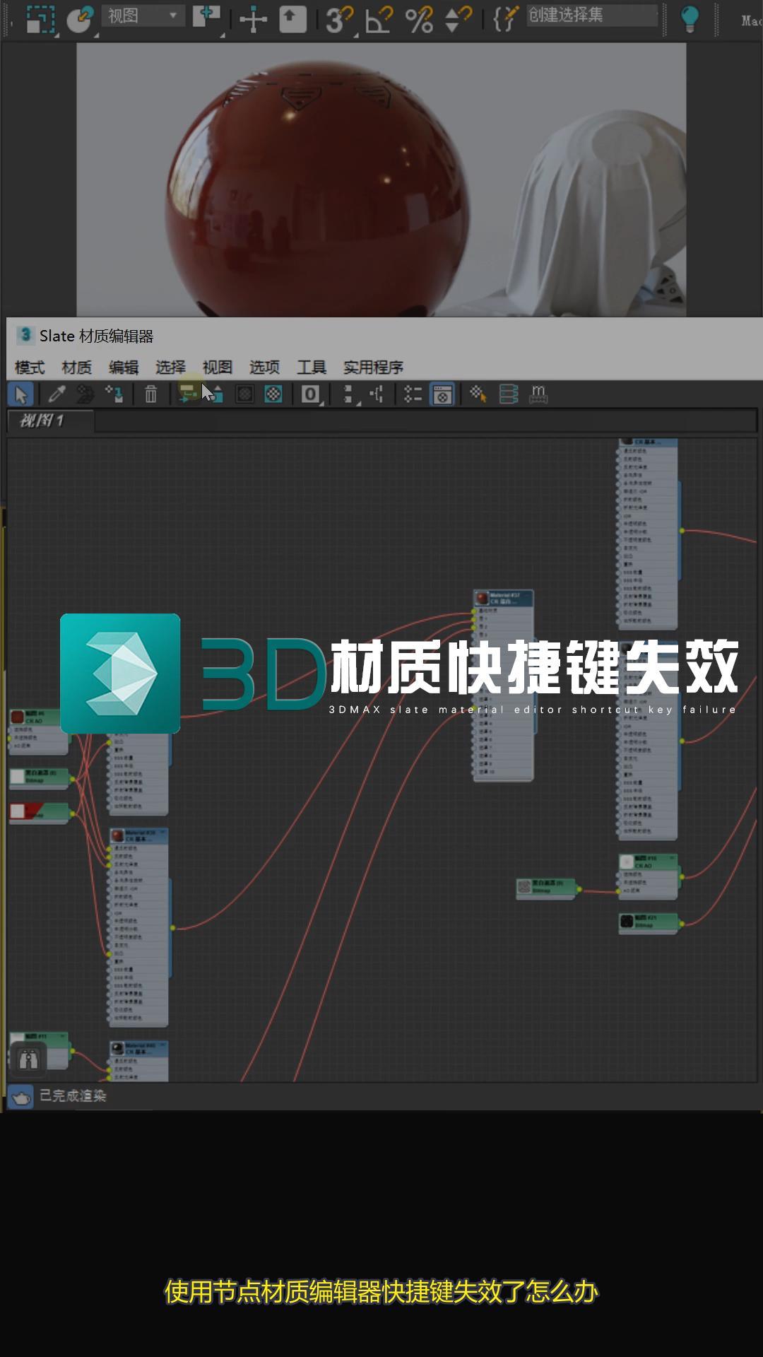
Task: Click the binoculars navigator icon
Action: (x=28, y=1059)
